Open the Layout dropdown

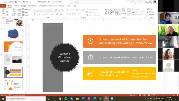click(26, 9)
